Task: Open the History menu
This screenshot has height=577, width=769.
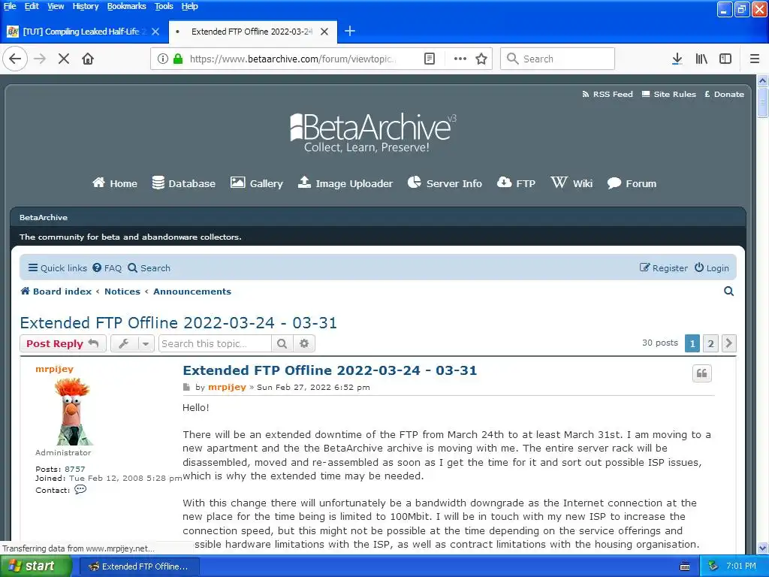Action: tap(86, 6)
